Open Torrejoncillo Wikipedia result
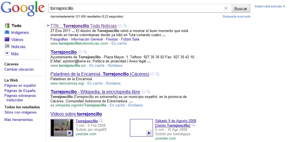The image size is (290, 142). tap(95, 92)
